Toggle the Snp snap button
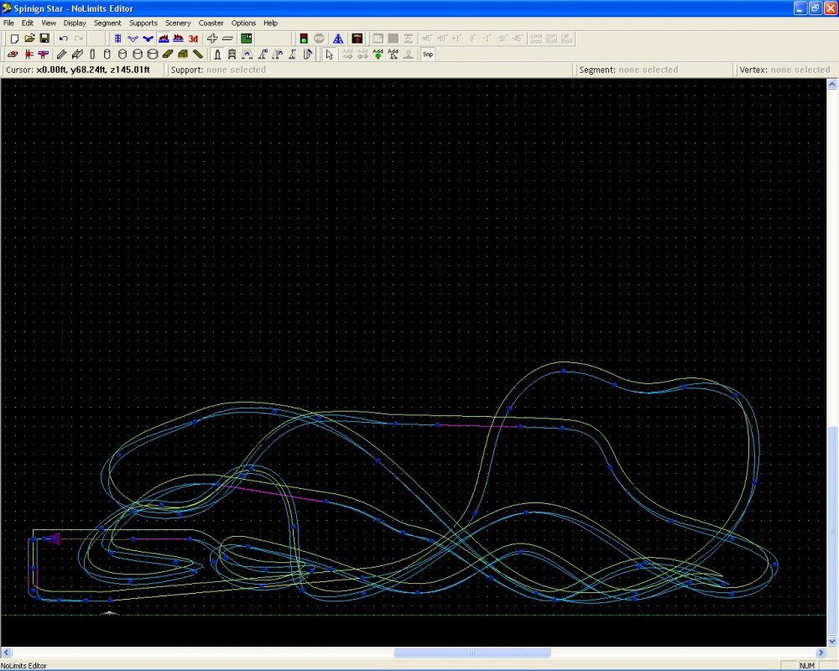 427,55
